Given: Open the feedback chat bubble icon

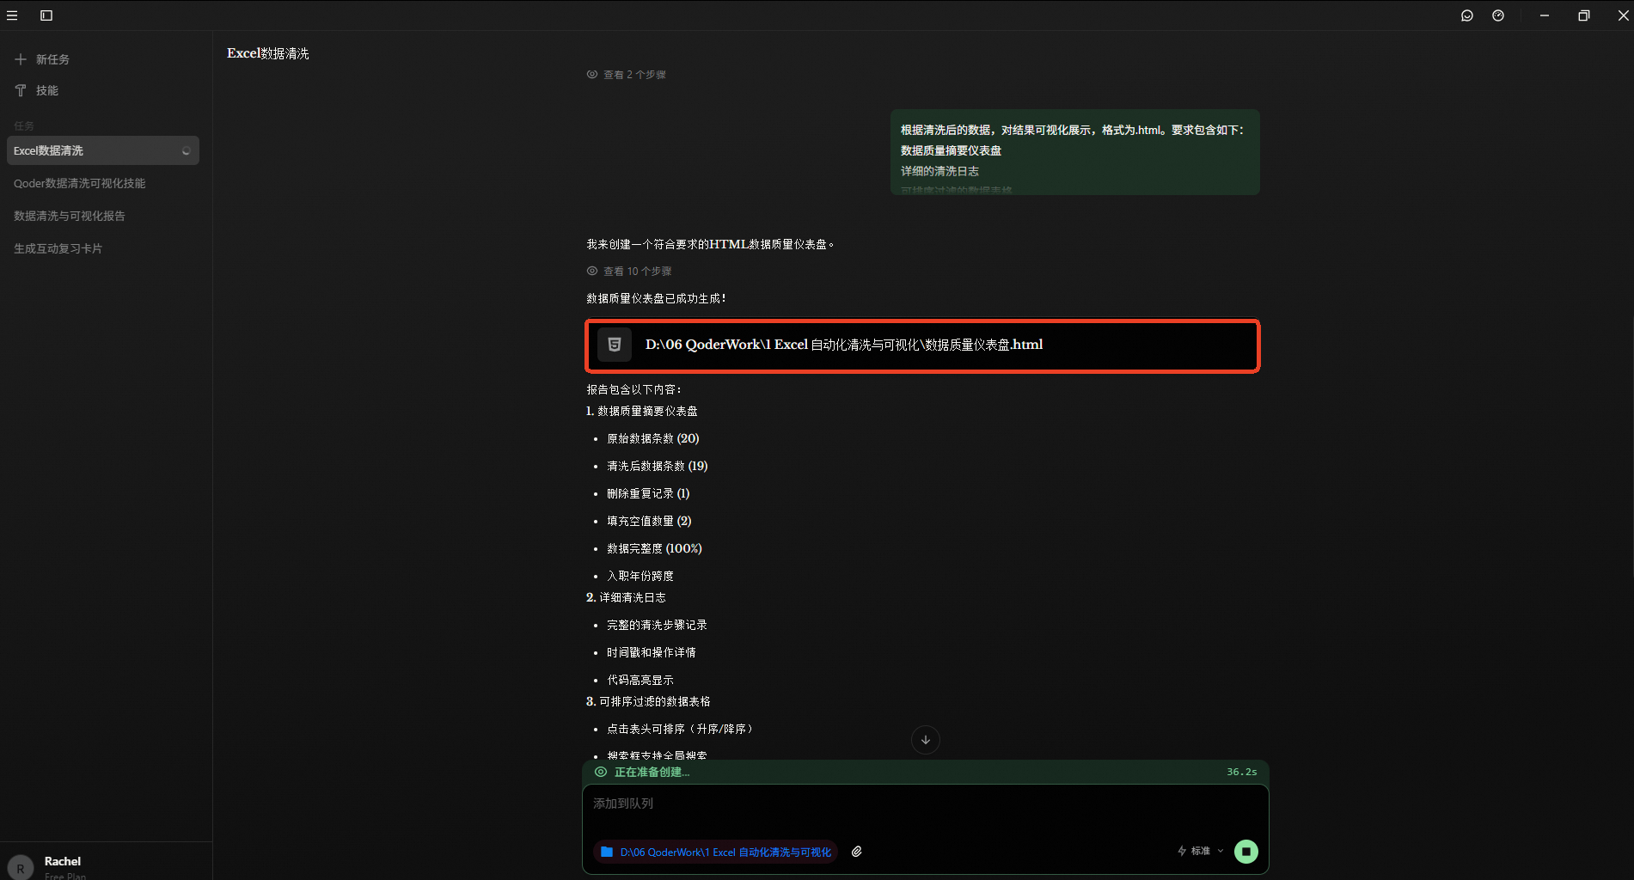Looking at the screenshot, I should (1467, 15).
